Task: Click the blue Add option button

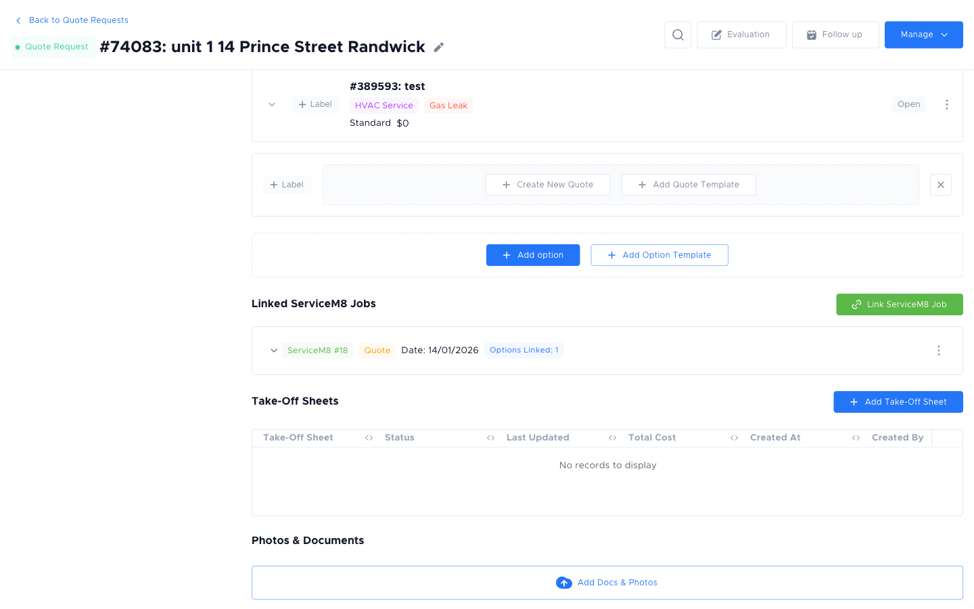Action: click(x=533, y=255)
